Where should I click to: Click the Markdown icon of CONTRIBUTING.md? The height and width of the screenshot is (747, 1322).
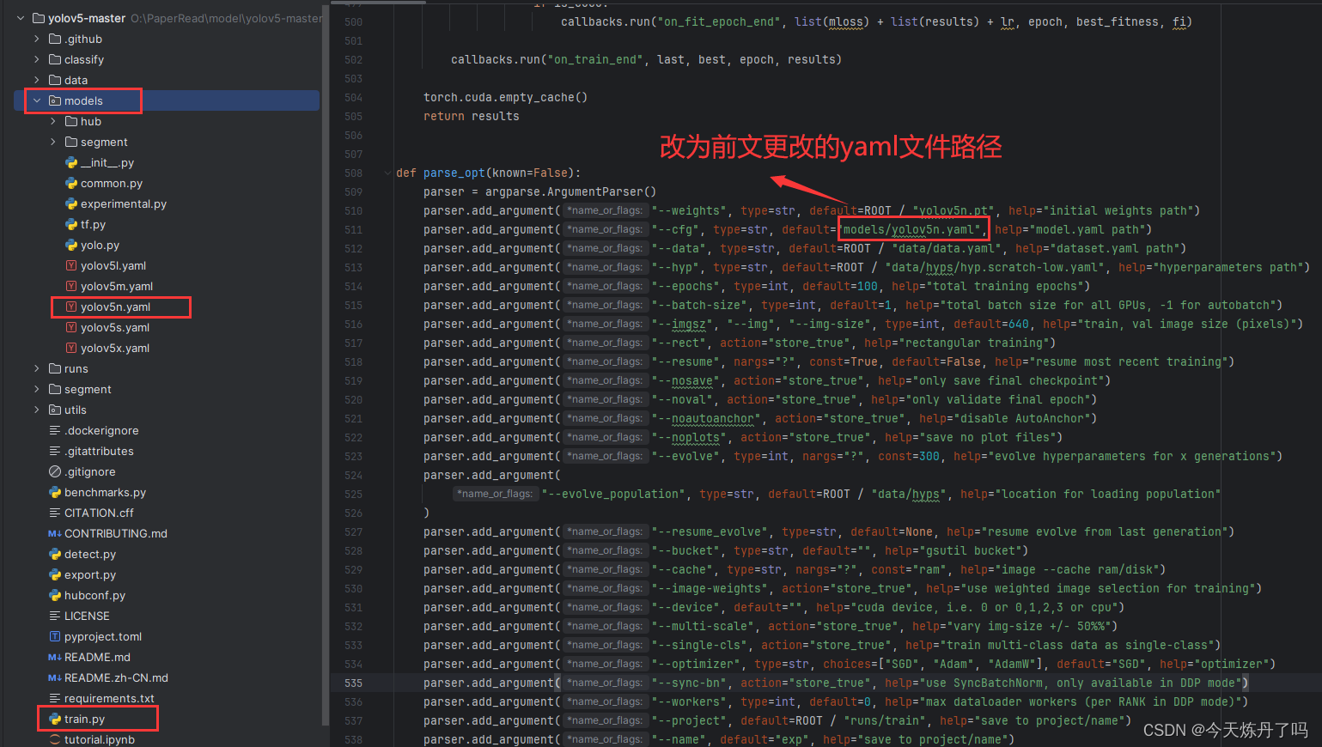[55, 533]
